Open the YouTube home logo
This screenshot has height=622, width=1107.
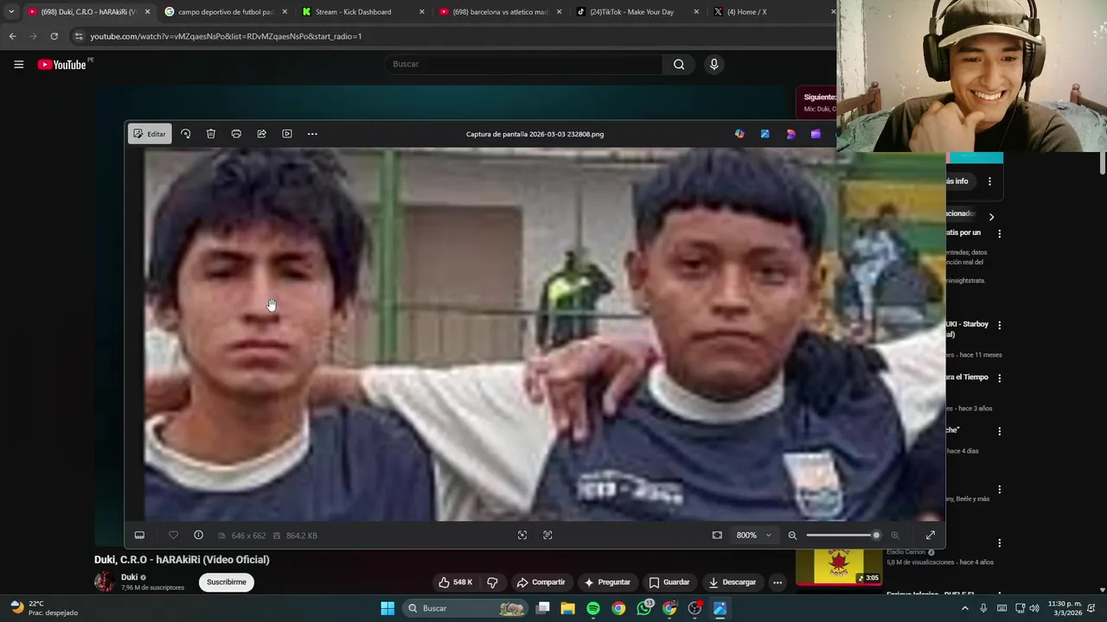[x=62, y=64]
